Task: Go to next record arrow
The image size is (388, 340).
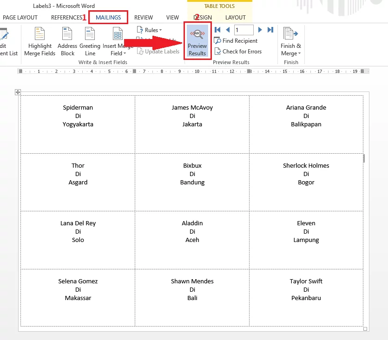Action: (260, 30)
